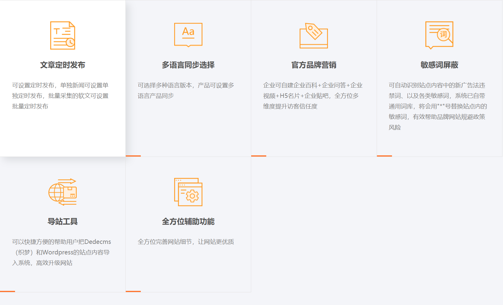This screenshot has height=305, width=503.
Task: Open the 导站工具 heading
Action: tap(63, 222)
